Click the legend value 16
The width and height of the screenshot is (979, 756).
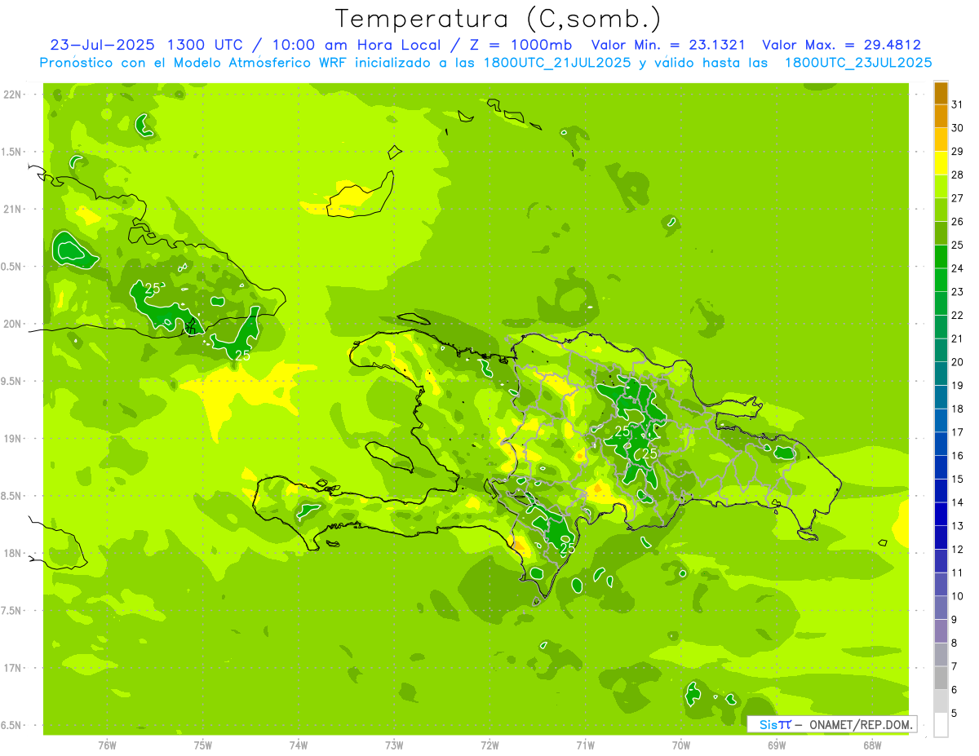tap(957, 456)
